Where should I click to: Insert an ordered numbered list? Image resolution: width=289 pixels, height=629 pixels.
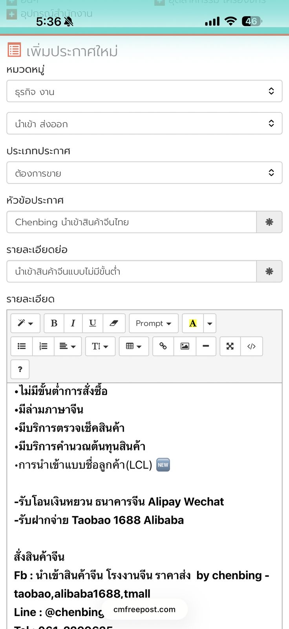pos(43,346)
